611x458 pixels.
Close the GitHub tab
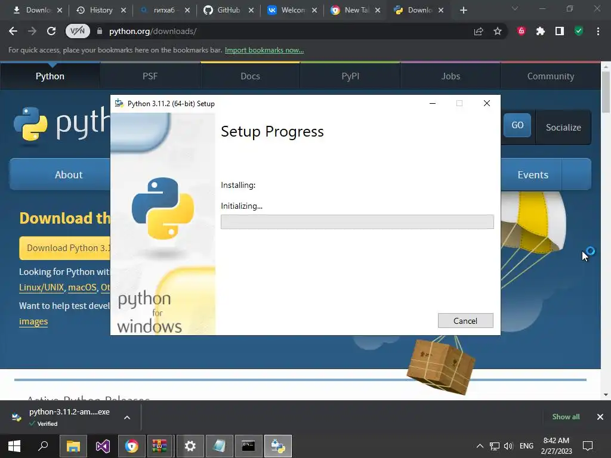coord(251,10)
